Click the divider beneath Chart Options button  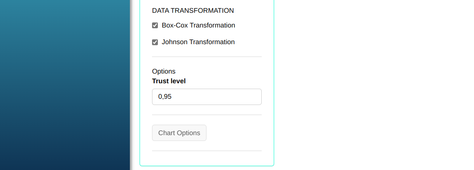206,151
